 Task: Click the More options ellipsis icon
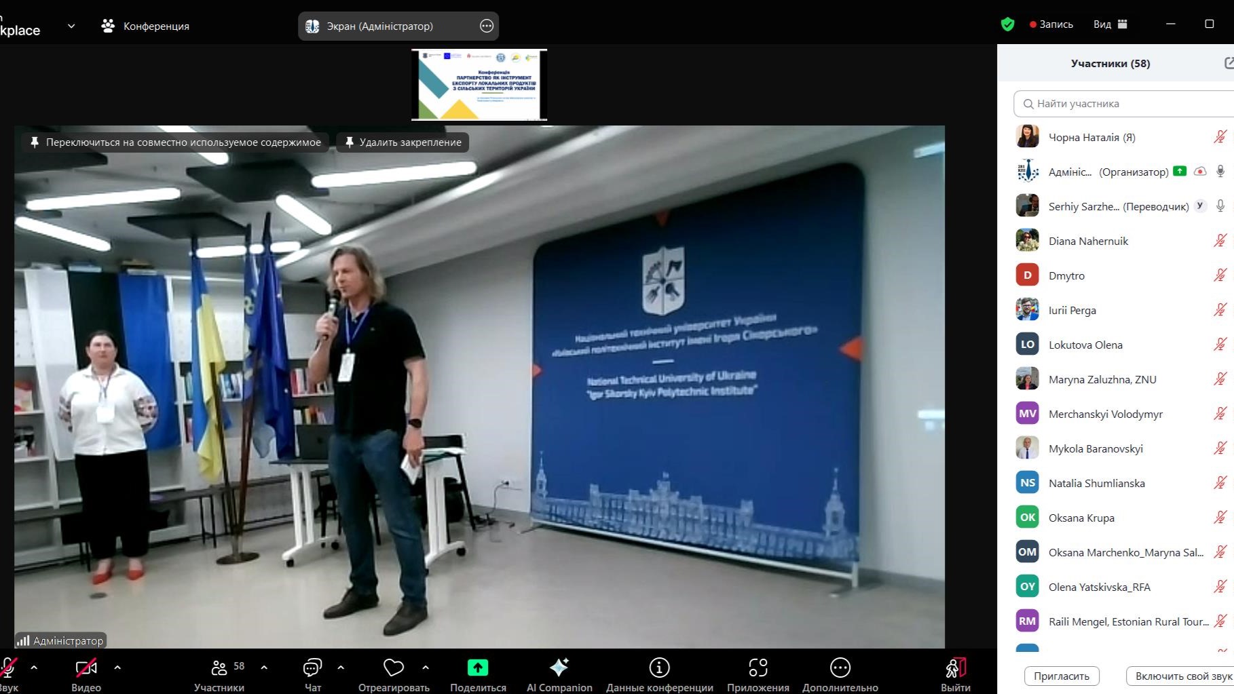tap(840, 668)
